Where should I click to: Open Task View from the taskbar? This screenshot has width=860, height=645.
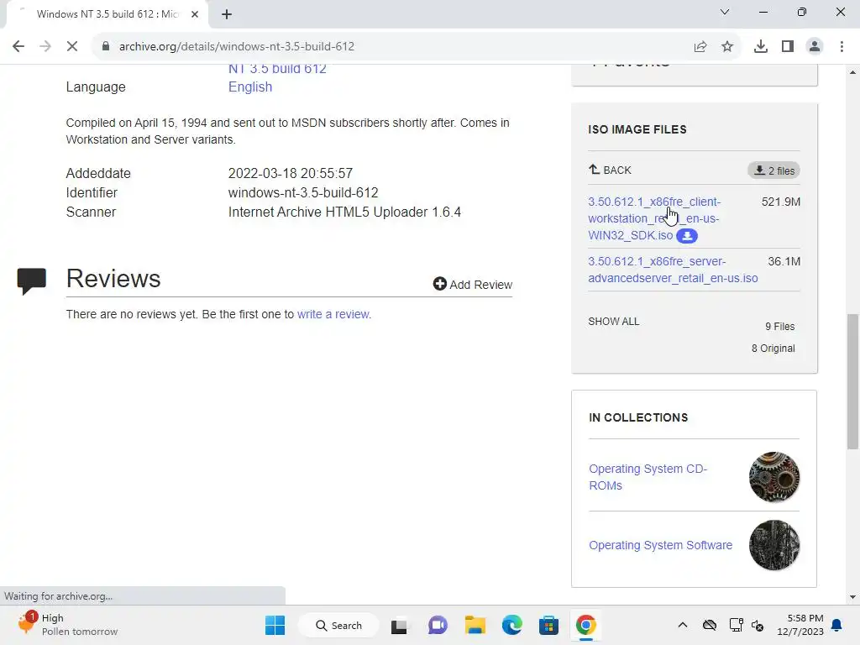click(399, 626)
